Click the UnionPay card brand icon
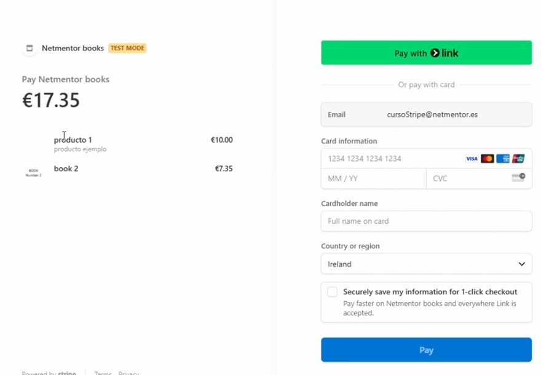Image resolution: width=541 pixels, height=375 pixels. [x=518, y=159]
